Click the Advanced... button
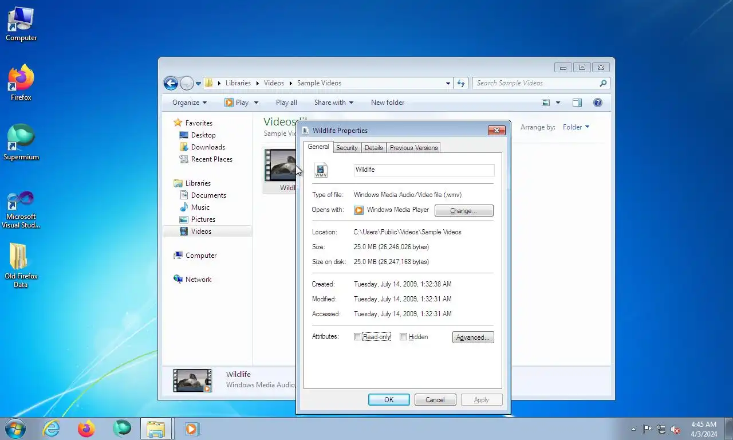 pyautogui.click(x=473, y=337)
